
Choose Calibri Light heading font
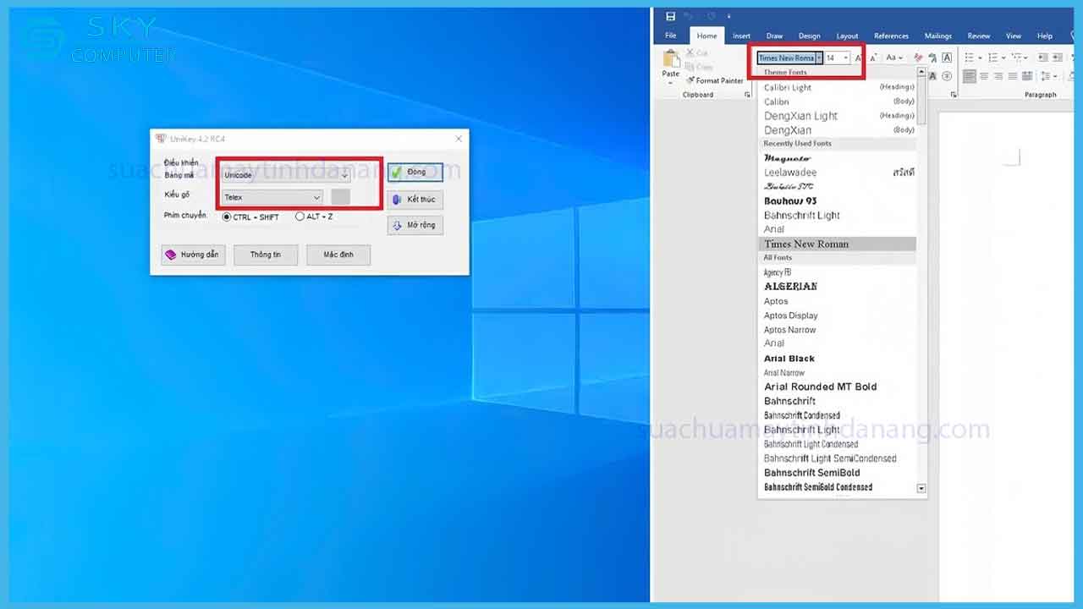tap(838, 87)
